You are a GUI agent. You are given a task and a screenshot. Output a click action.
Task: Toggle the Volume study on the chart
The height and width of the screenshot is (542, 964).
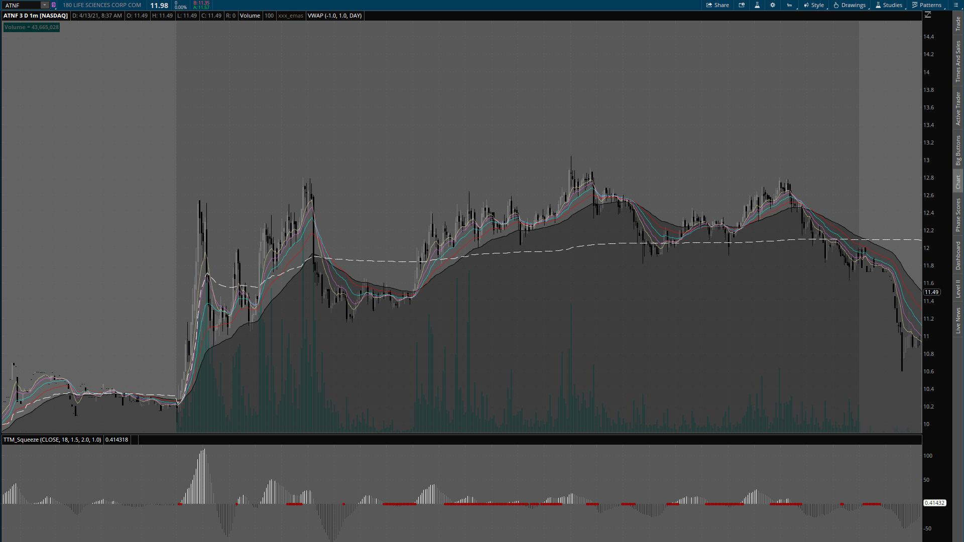point(250,16)
